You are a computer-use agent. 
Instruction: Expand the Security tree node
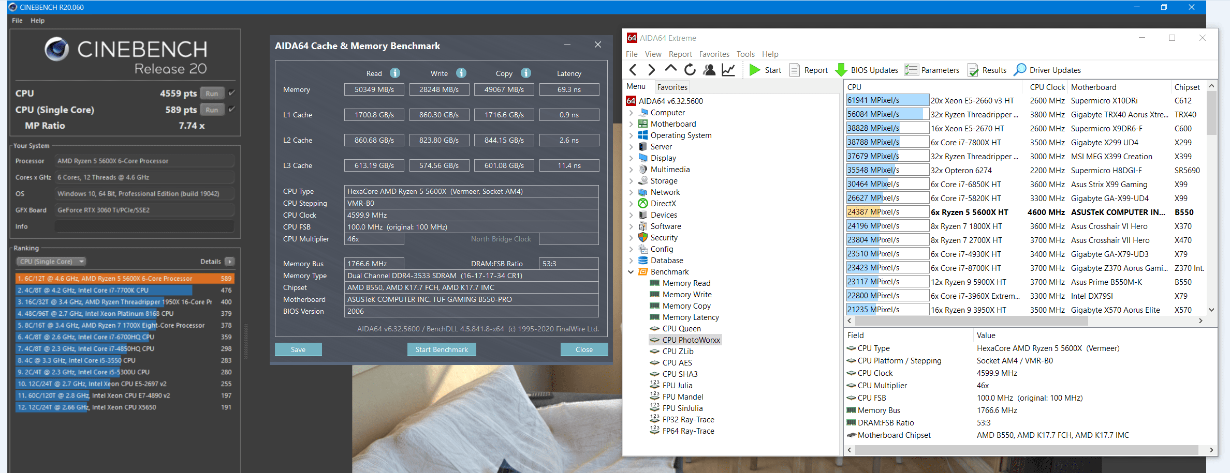click(631, 238)
